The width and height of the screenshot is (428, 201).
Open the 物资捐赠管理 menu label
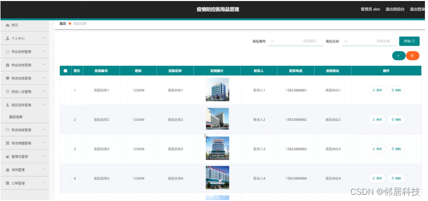coord(21,143)
